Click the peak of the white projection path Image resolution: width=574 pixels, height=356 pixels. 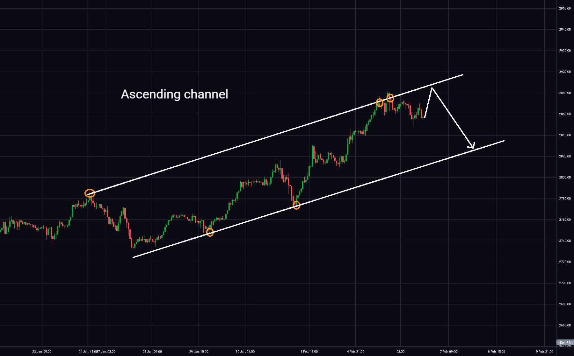tap(432, 88)
